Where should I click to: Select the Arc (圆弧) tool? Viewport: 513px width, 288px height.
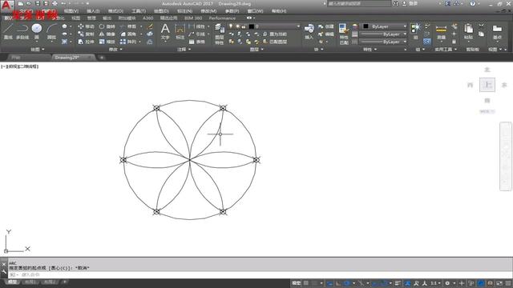pos(51,31)
